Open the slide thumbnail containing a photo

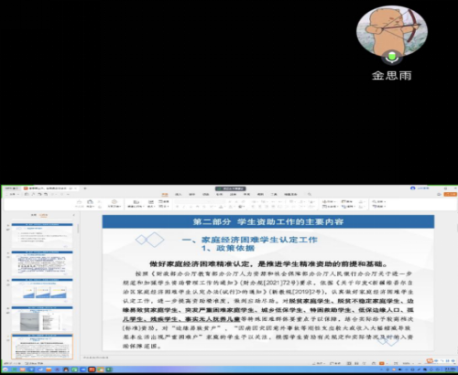42,318
